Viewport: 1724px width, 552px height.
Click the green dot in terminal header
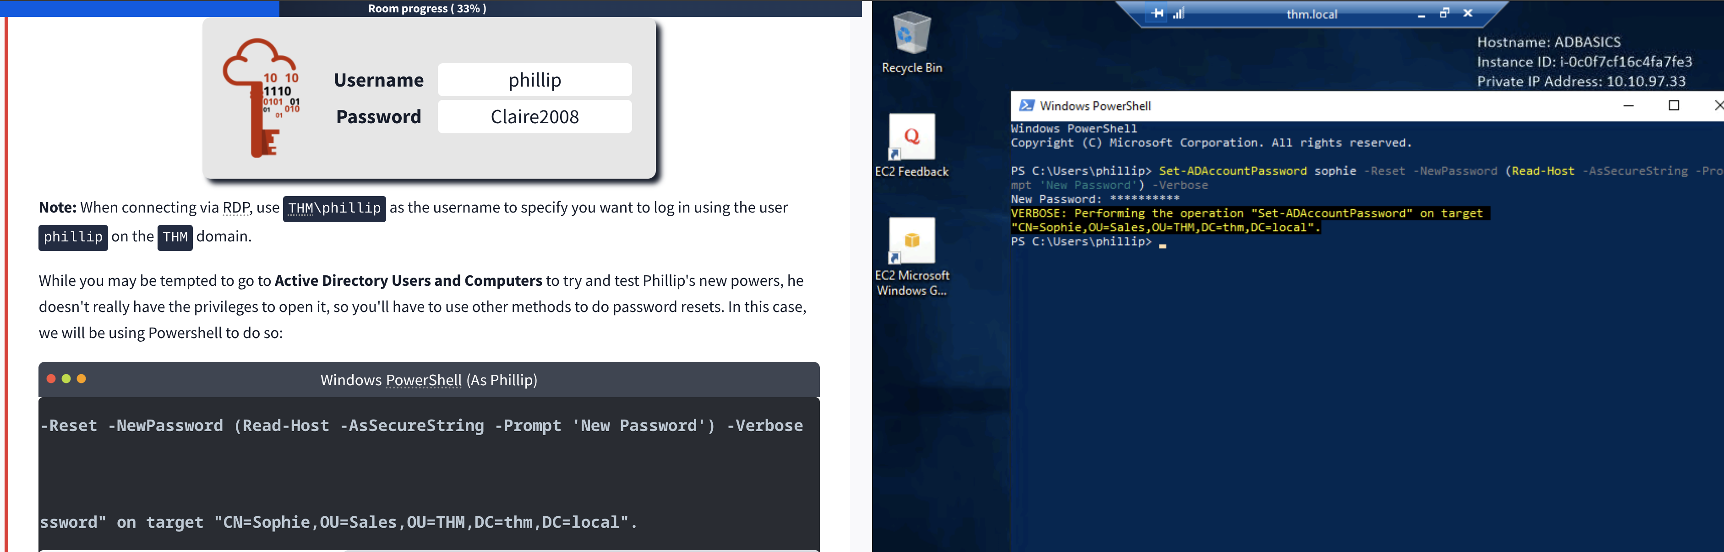tap(66, 379)
